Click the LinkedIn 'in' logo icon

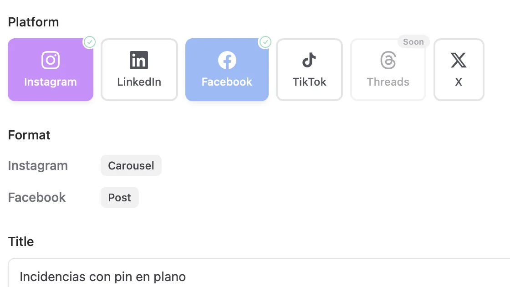coord(139,60)
